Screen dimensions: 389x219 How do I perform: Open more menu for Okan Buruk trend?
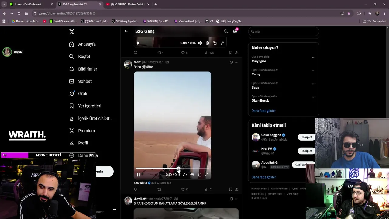click(x=314, y=97)
